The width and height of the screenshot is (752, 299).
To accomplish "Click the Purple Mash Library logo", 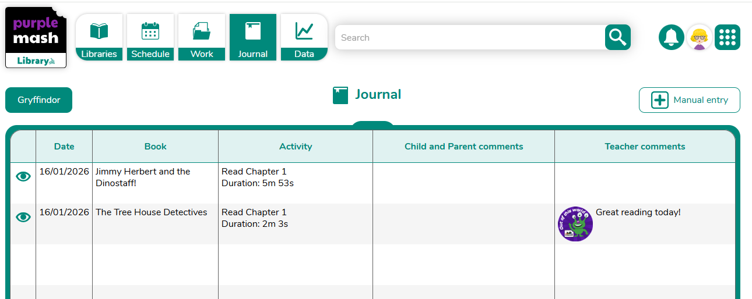I will click(x=36, y=38).
